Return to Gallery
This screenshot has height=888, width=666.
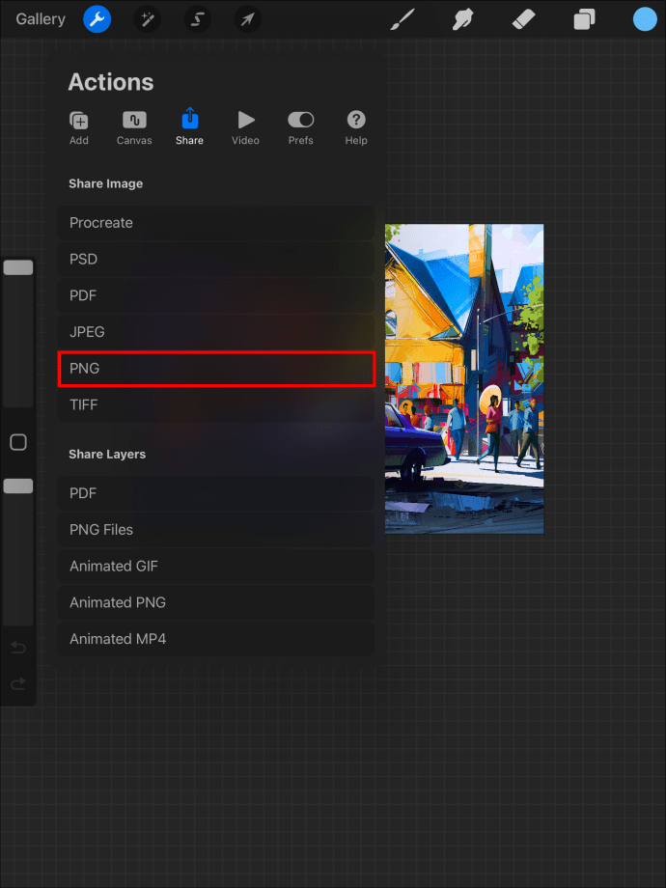[41, 18]
